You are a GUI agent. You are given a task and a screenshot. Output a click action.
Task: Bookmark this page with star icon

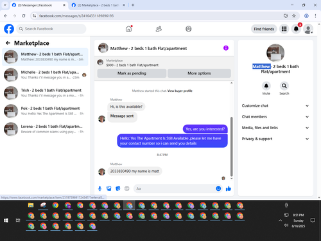[x=294, y=16]
